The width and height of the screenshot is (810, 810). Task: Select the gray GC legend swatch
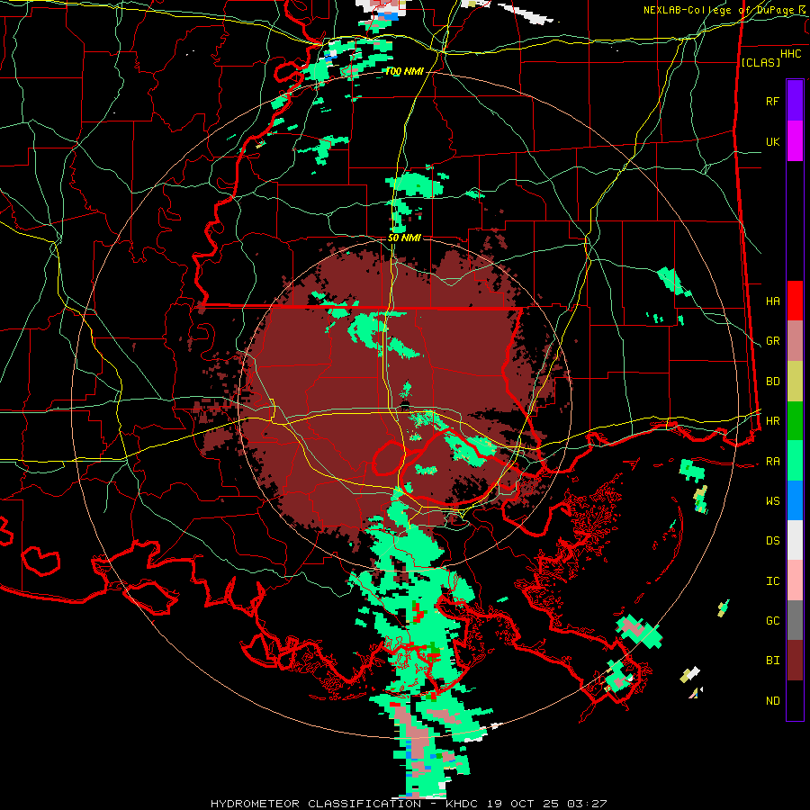point(795,620)
